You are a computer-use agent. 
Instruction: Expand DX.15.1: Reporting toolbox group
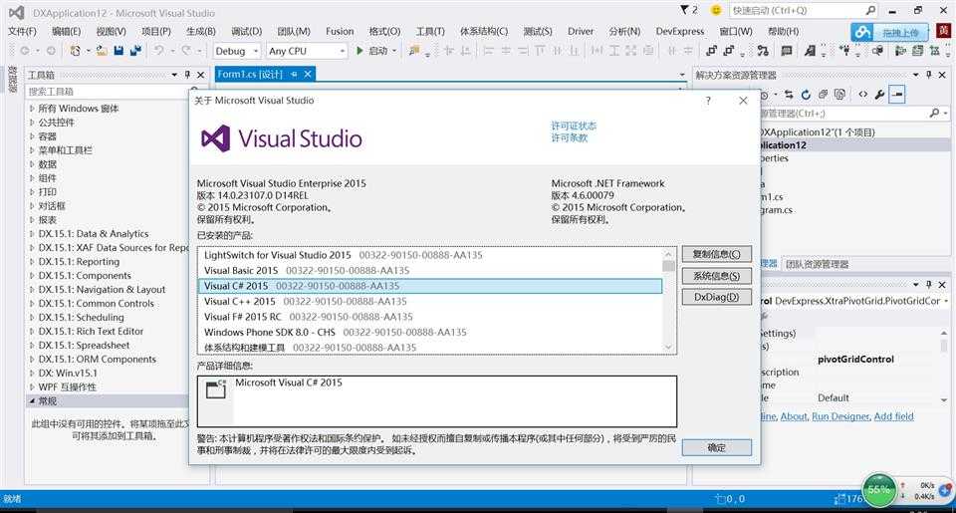coord(32,261)
